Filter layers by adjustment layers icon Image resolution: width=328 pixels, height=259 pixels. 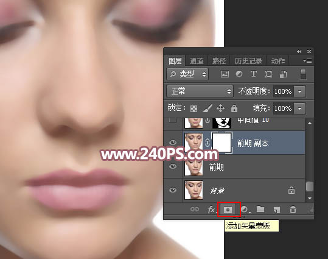click(x=239, y=74)
